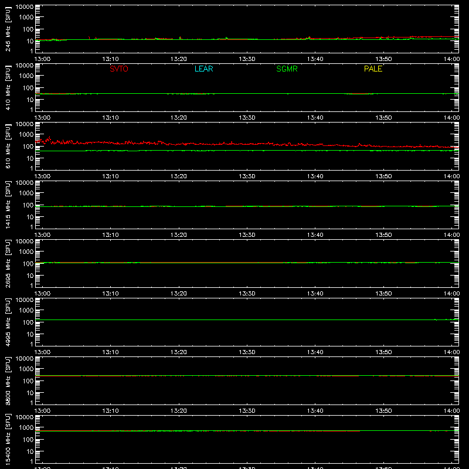Click the green SGMR station label
The width and height of the screenshot is (469, 469).
click(x=287, y=69)
